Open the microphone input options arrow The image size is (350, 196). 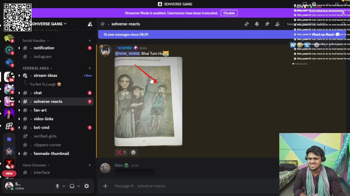[64, 186]
